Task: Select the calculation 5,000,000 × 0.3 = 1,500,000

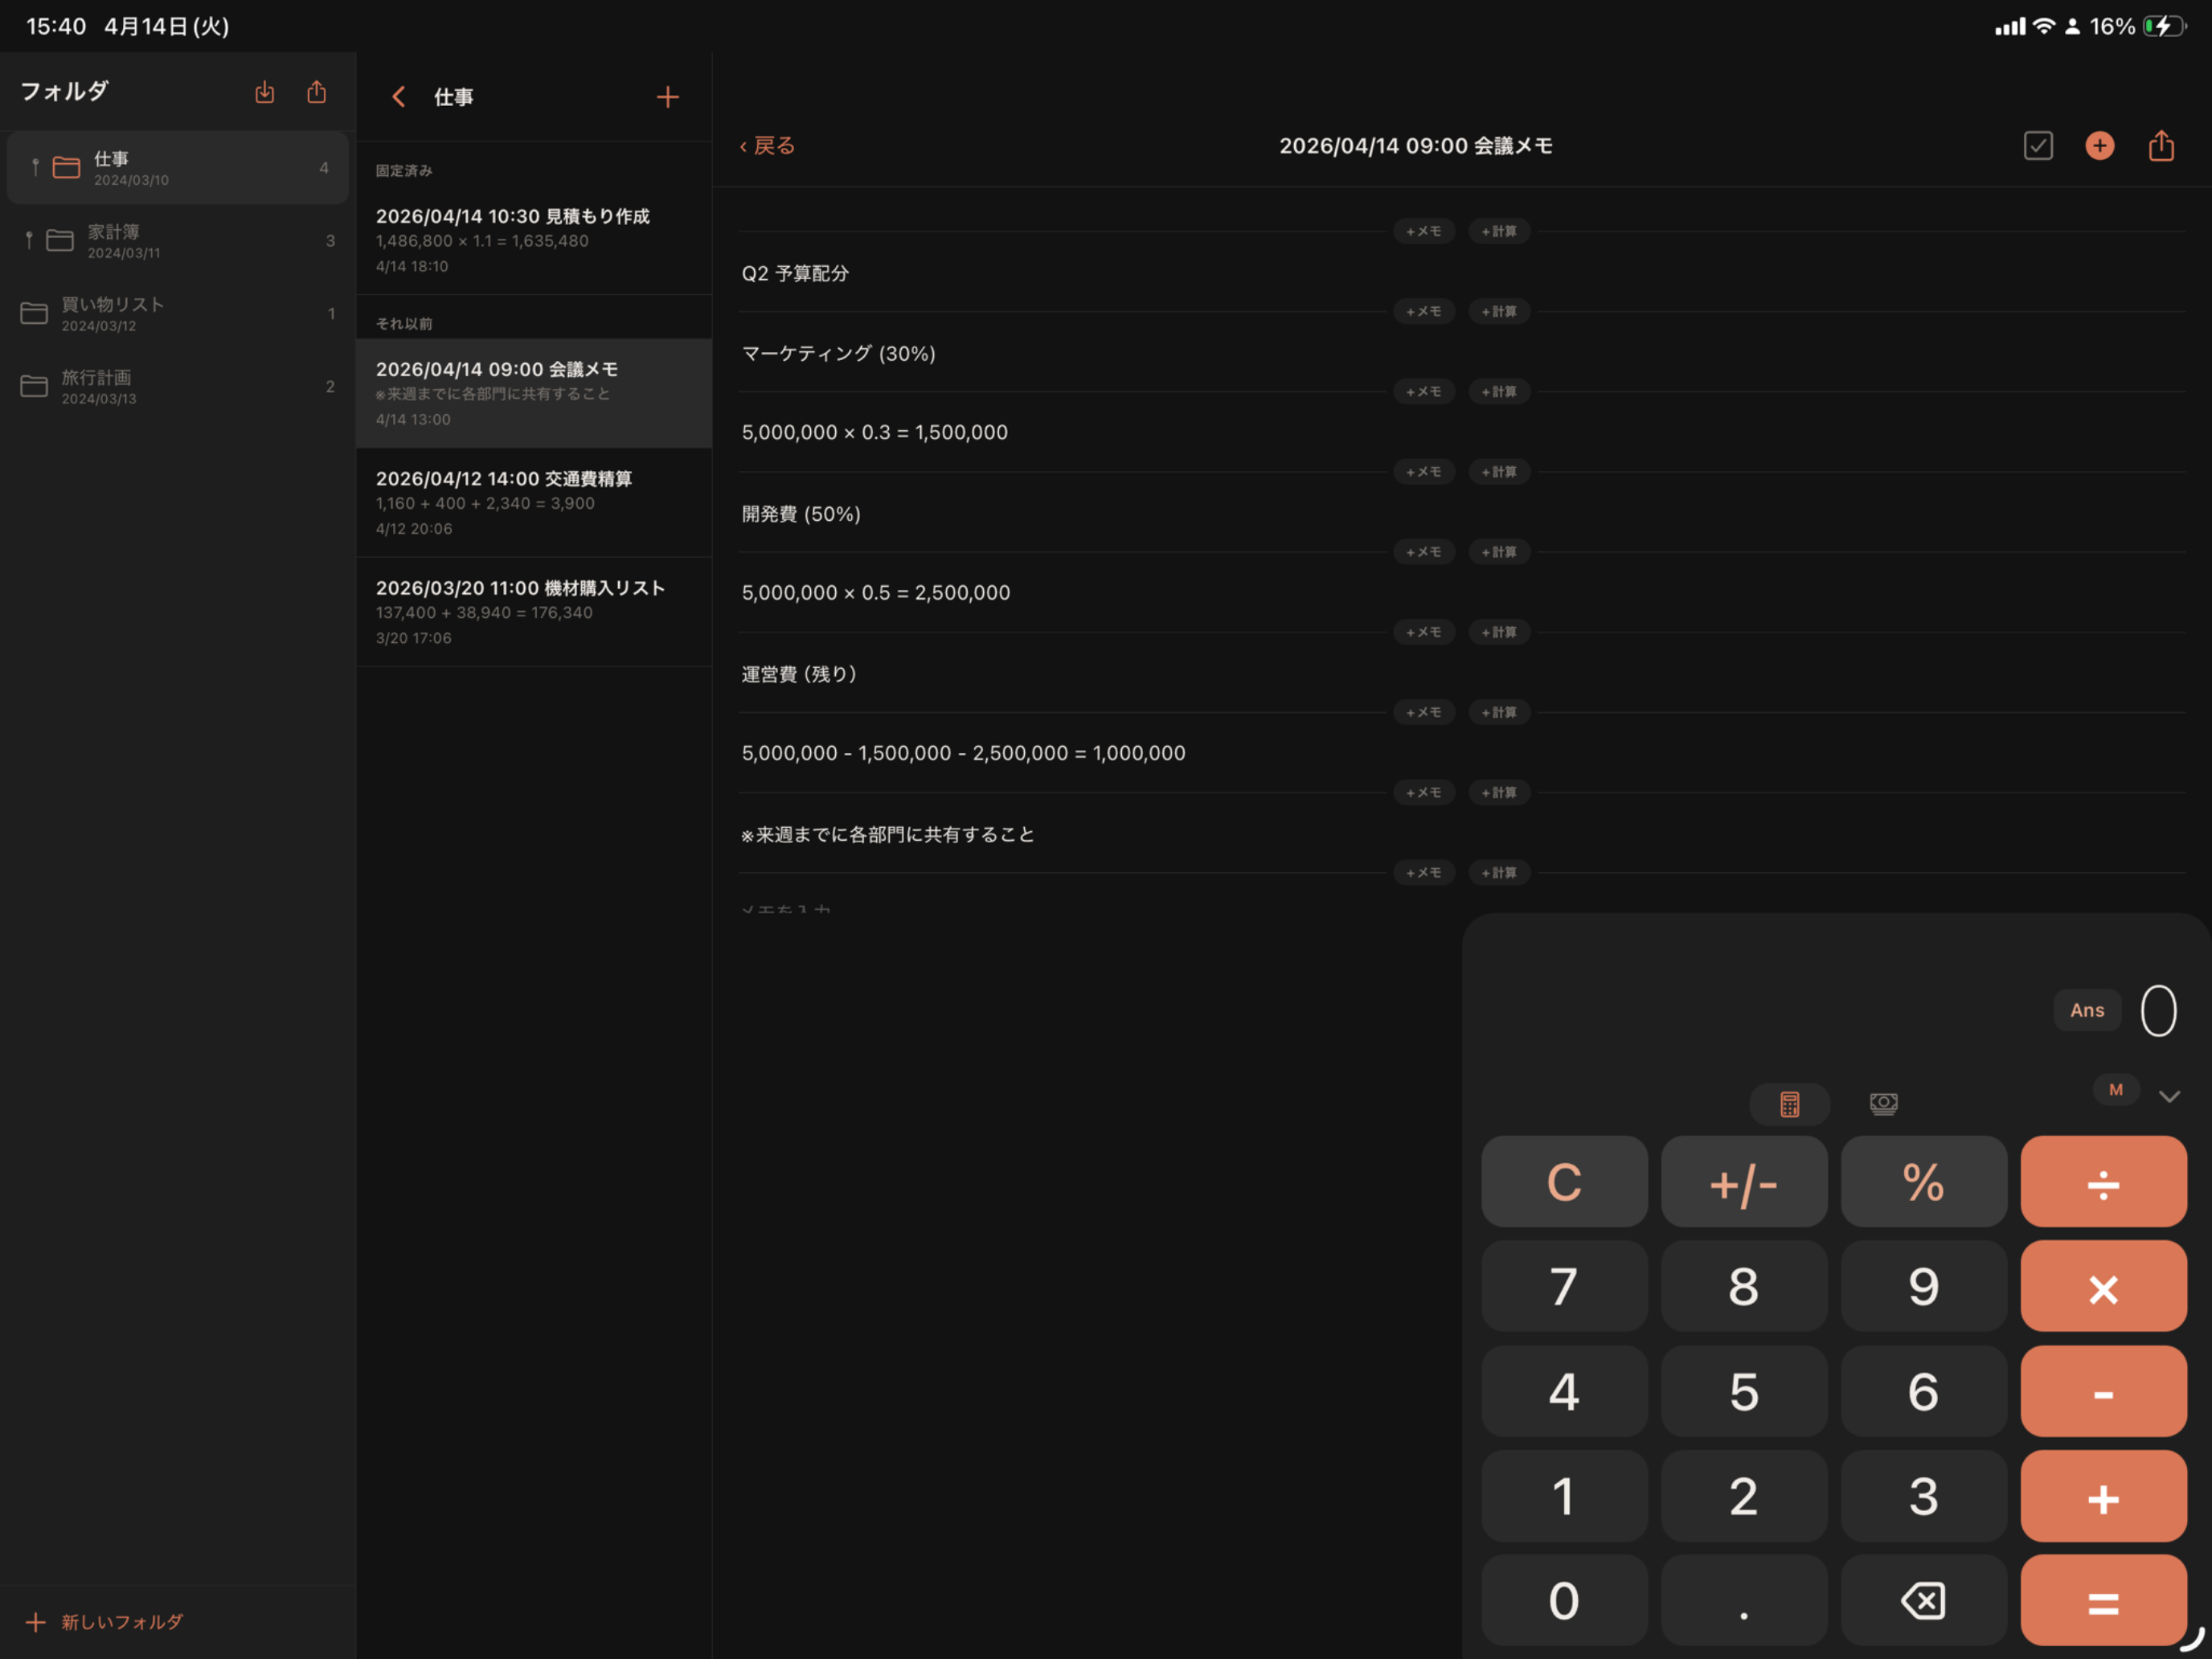Action: click(x=874, y=432)
